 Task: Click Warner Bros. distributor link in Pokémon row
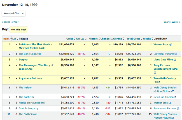coord(161,44)
